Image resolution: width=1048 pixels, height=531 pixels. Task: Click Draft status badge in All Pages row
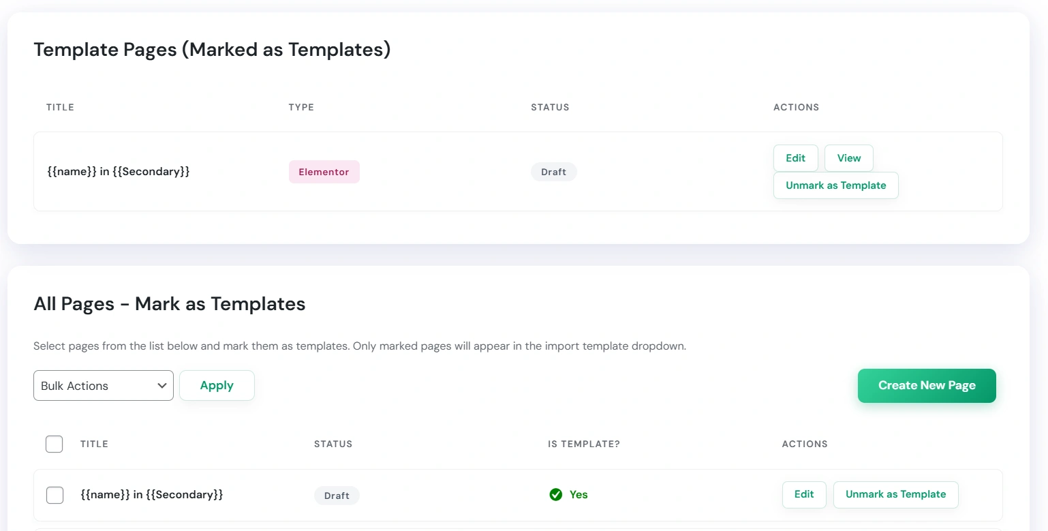(x=337, y=496)
